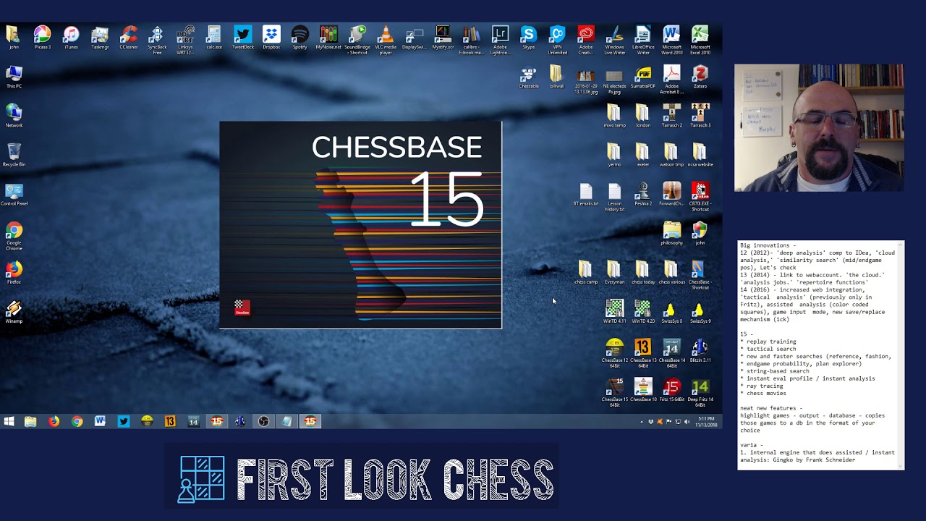The image size is (926, 521).
Task: Click the ChessBase 15 splash screen
Action: click(360, 225)
